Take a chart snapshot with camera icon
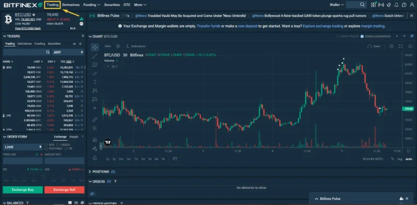Viewport: 417px width, 205px height. pos(410,46)
